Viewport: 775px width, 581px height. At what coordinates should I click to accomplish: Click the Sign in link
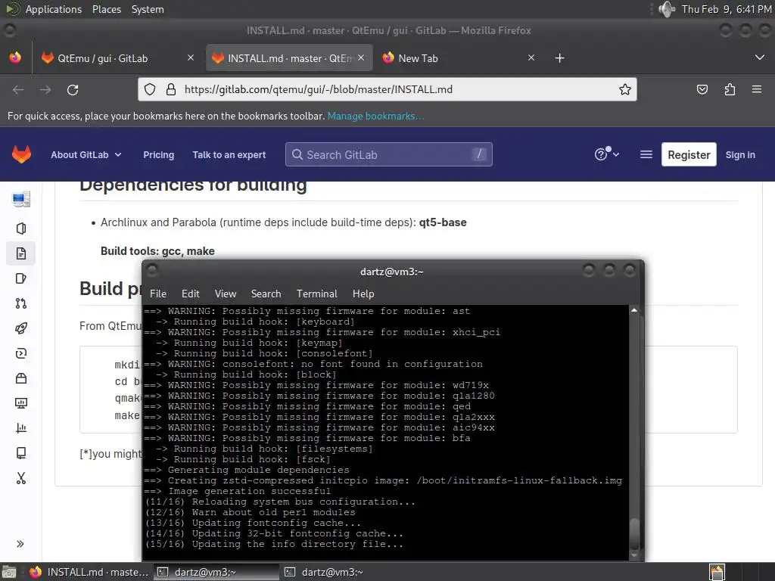pyautogui.click(x=740, y=154)
